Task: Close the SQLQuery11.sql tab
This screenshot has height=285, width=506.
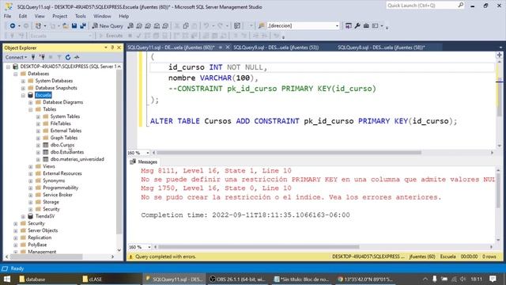Action: [x=228, y=47]
